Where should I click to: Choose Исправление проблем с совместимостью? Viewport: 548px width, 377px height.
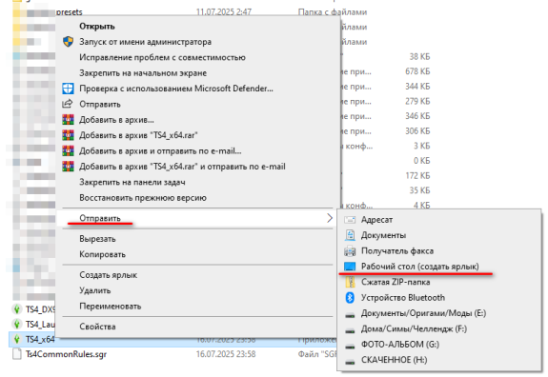(x=162, y=57)
